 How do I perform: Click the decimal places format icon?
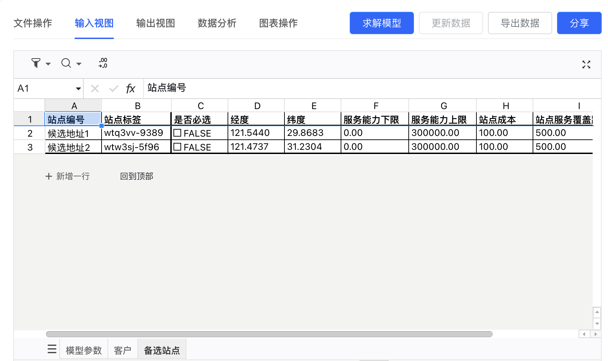(103, 63)
